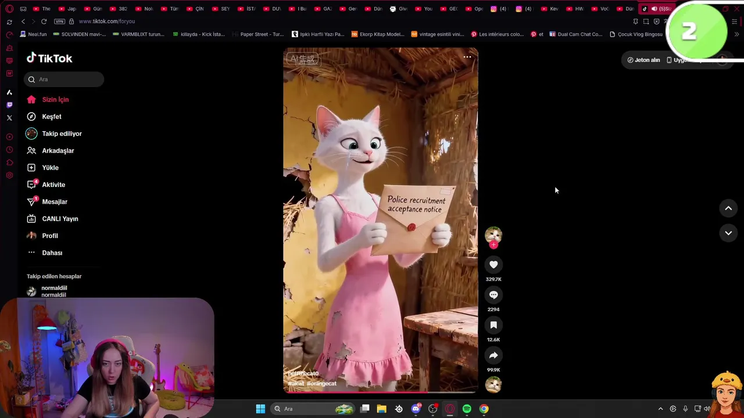Open X in the Opera sidebar
This screenshot has width=744, height=418.
[9, 118]
